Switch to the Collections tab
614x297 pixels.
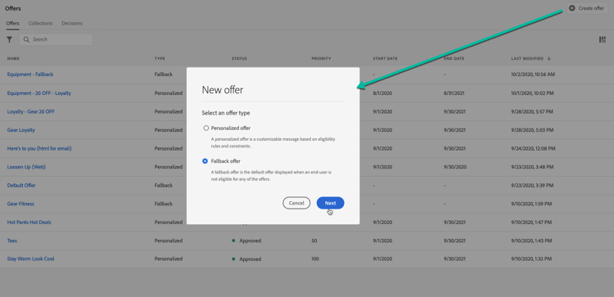click(40, 24)
